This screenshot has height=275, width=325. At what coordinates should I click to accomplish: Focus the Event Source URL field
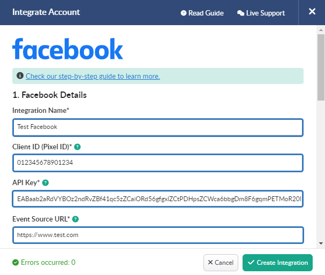click(158, 235)
